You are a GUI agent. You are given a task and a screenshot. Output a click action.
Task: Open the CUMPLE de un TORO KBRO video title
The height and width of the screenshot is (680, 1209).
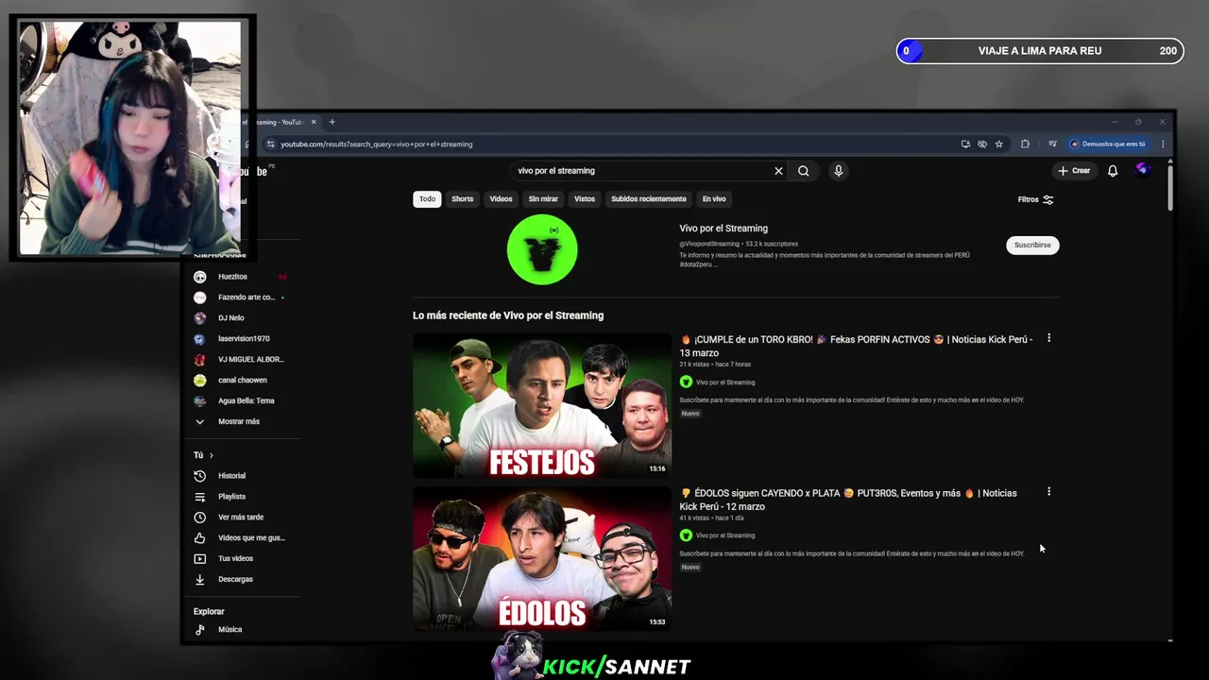coord(856,346)
